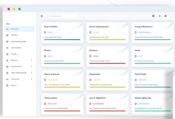Viewport: 175px width, 119px height.
Task: Select the Tekrar Aranacak card title
Action: point(52,74)
